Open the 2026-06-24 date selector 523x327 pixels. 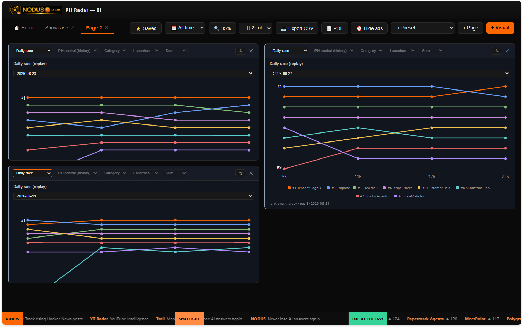coord(390,74)
